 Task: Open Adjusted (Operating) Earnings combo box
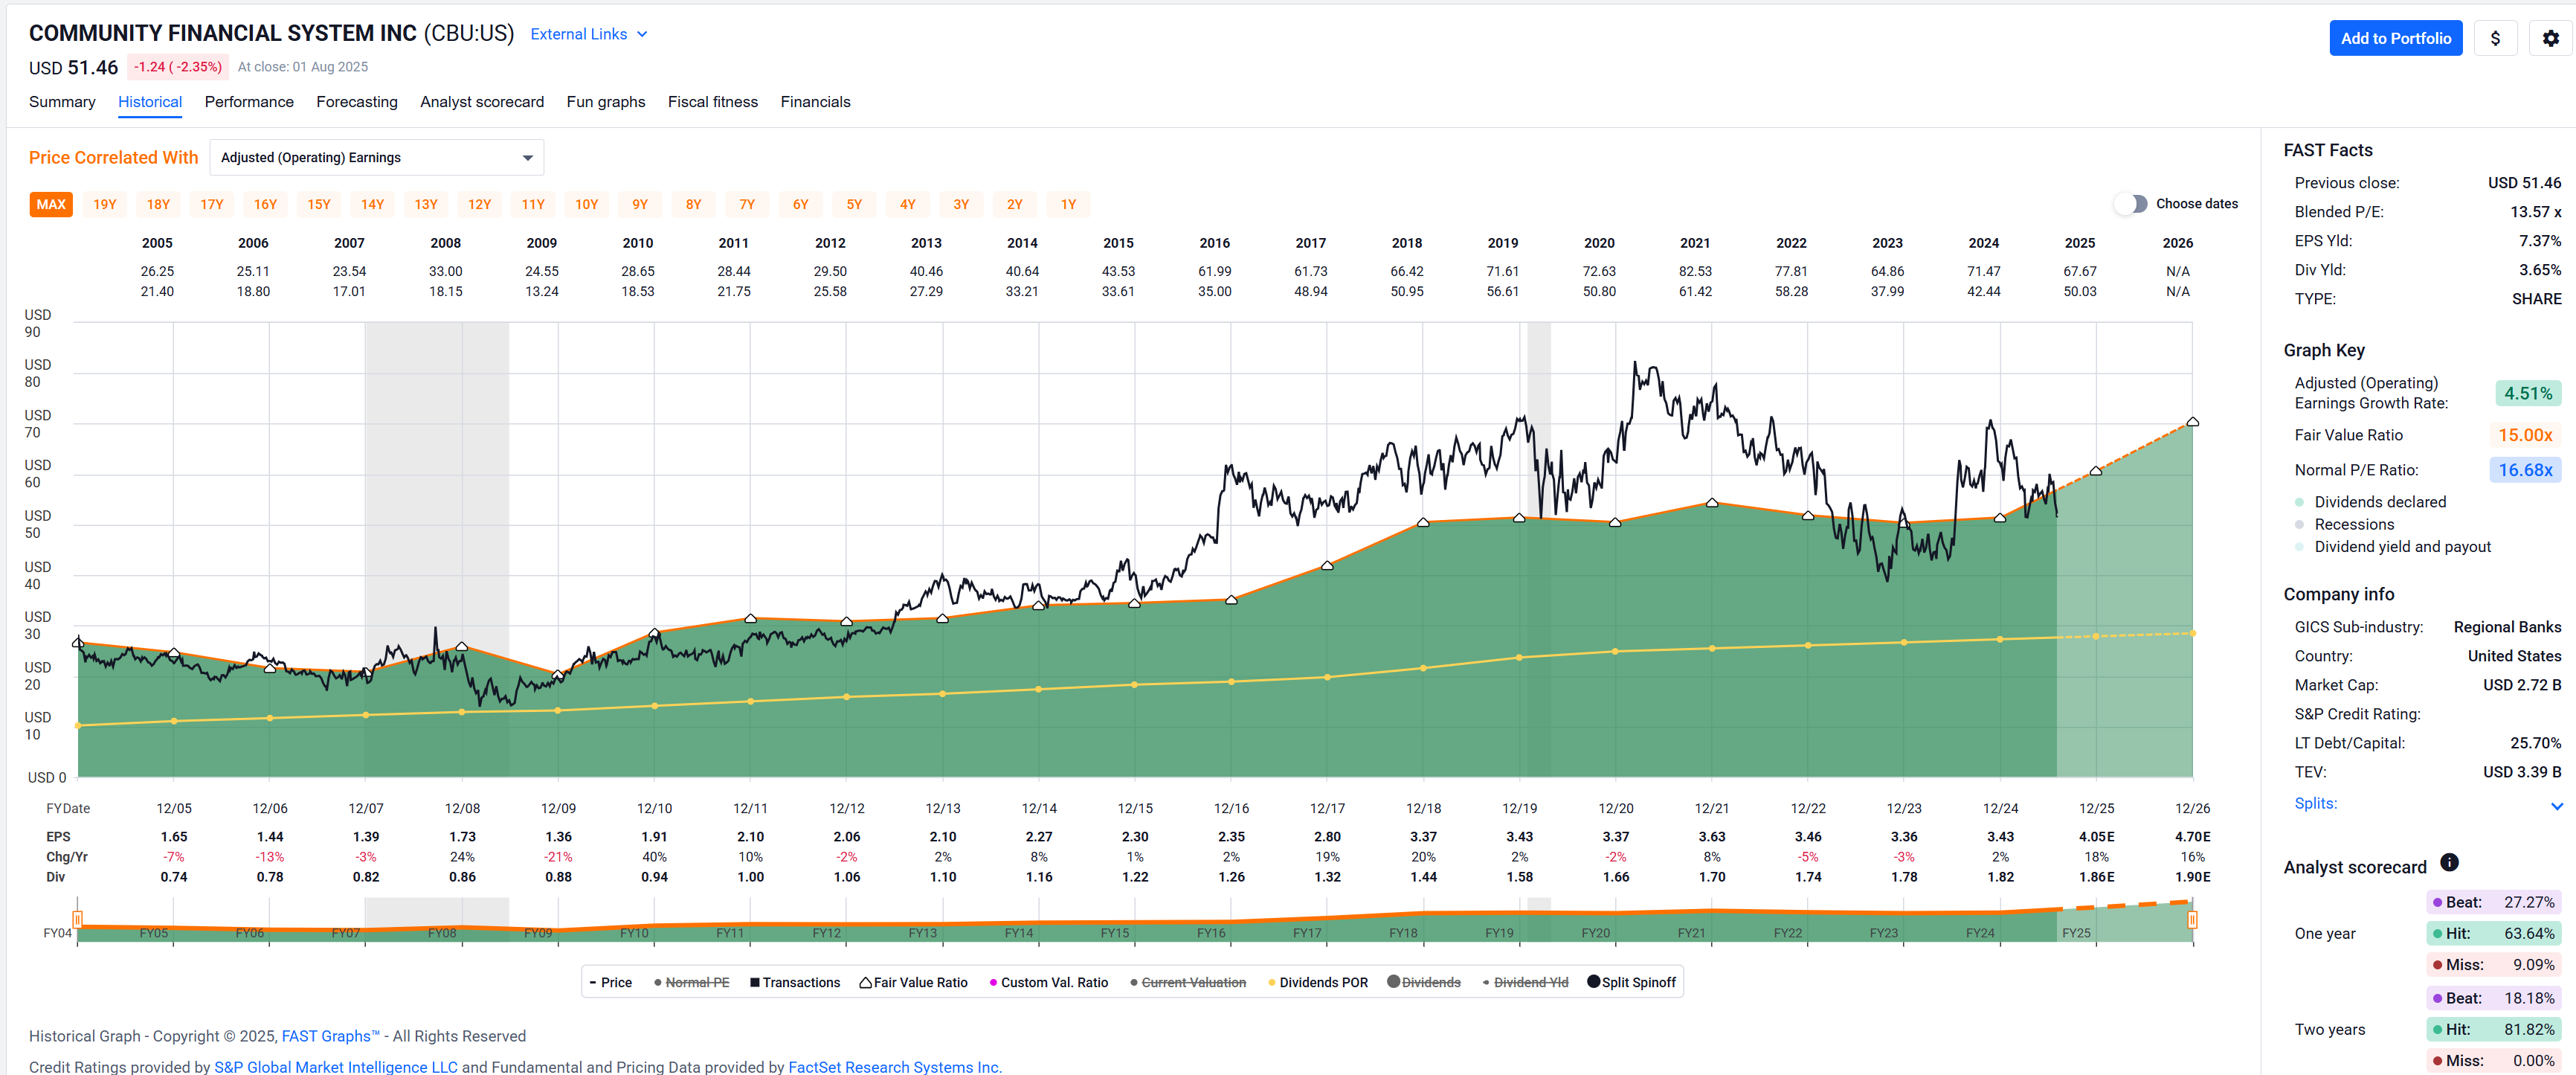(377, 158)
